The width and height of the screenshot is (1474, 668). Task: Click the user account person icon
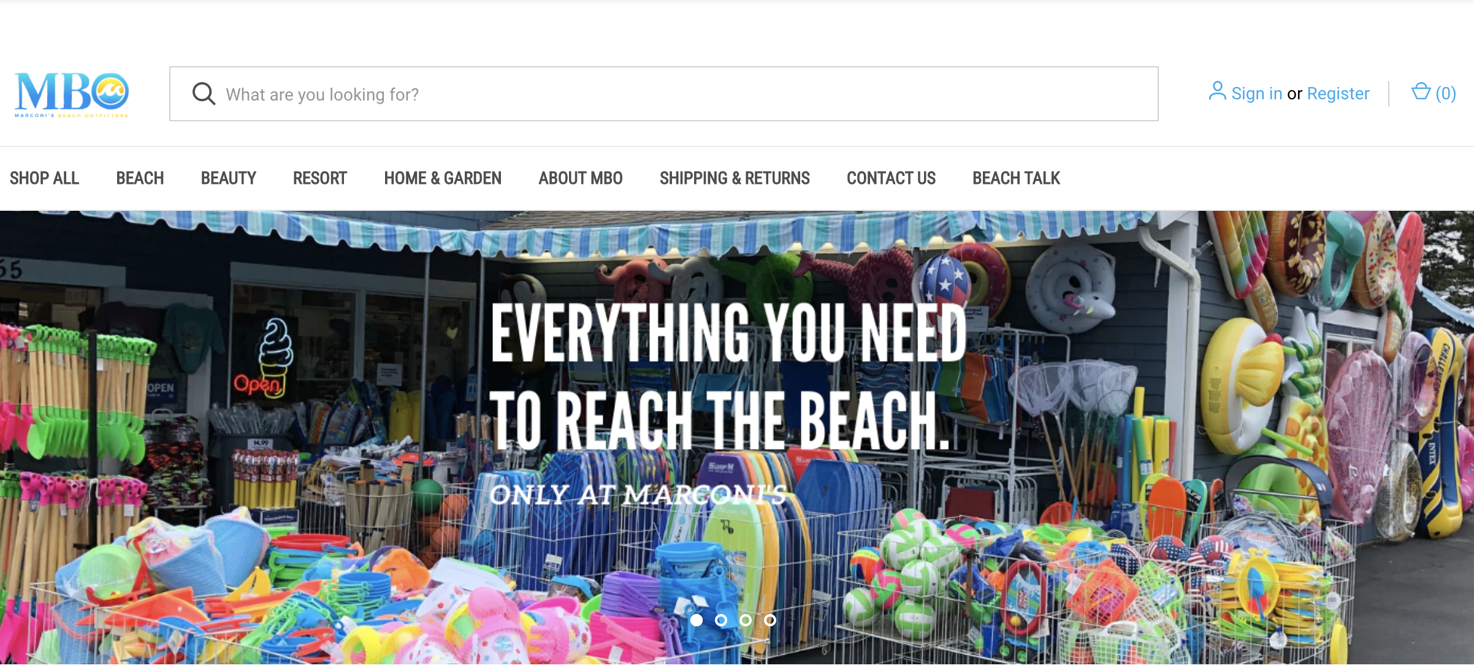pos(1217,91)
